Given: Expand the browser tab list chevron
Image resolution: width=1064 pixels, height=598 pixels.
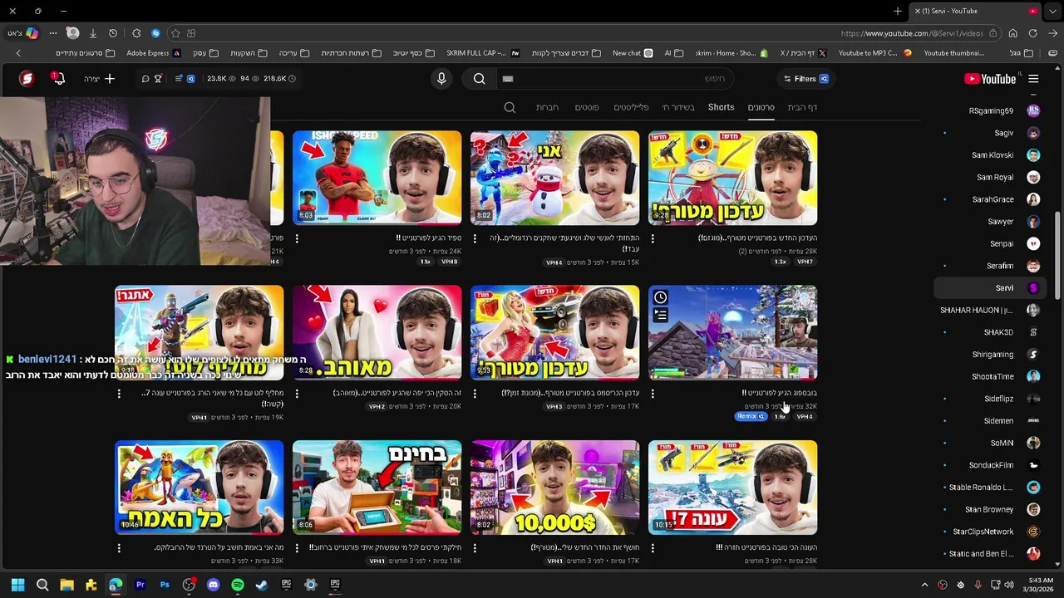Looking at the screenshot, I should point(1054,11).
